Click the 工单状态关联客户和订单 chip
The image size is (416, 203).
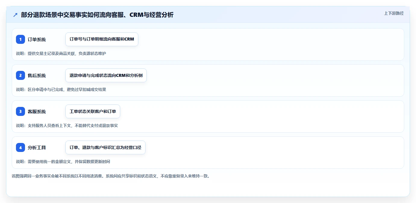(93, 111)
